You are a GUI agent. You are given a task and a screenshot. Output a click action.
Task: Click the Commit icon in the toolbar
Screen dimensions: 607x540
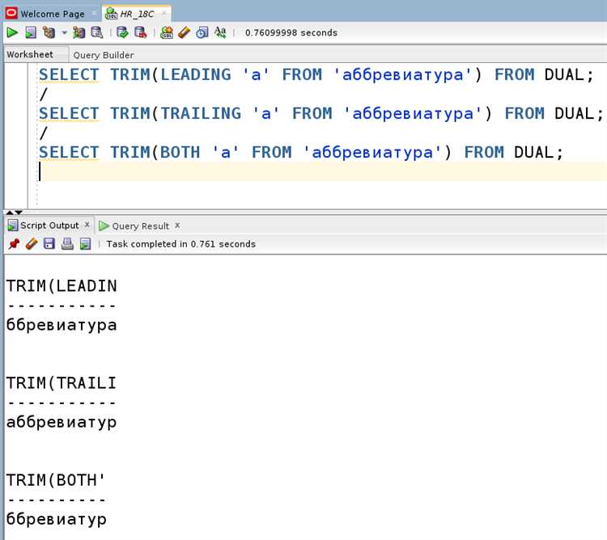pyautogui.click(x=122, y=32)
